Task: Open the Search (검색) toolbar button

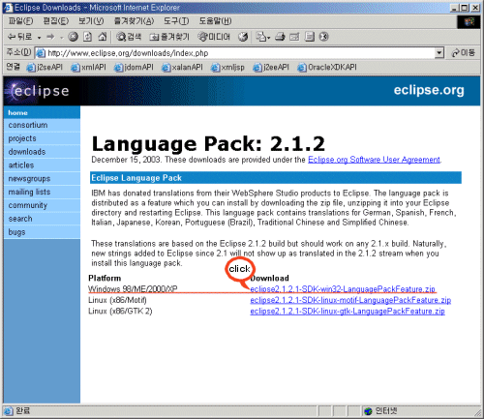Action: click(129, 37)
